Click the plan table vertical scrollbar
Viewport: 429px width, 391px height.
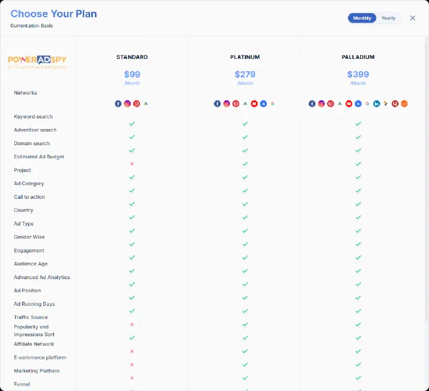coord(426,213)
